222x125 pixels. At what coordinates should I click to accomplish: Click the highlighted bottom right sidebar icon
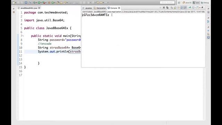[208, 37]
